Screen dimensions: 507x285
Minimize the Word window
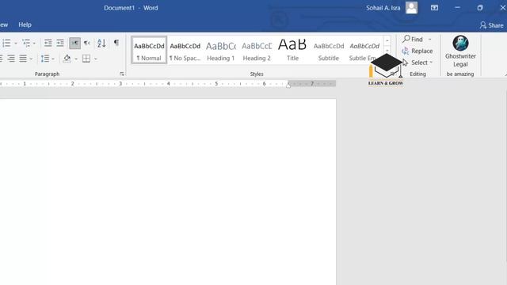coord(457,8)
